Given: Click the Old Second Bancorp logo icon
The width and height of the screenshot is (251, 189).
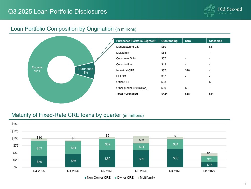Looking at the screenshot, I should tap(210, 10).
